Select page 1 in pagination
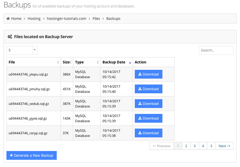Screen dimensions: 240x167 (x=178, y=146)
